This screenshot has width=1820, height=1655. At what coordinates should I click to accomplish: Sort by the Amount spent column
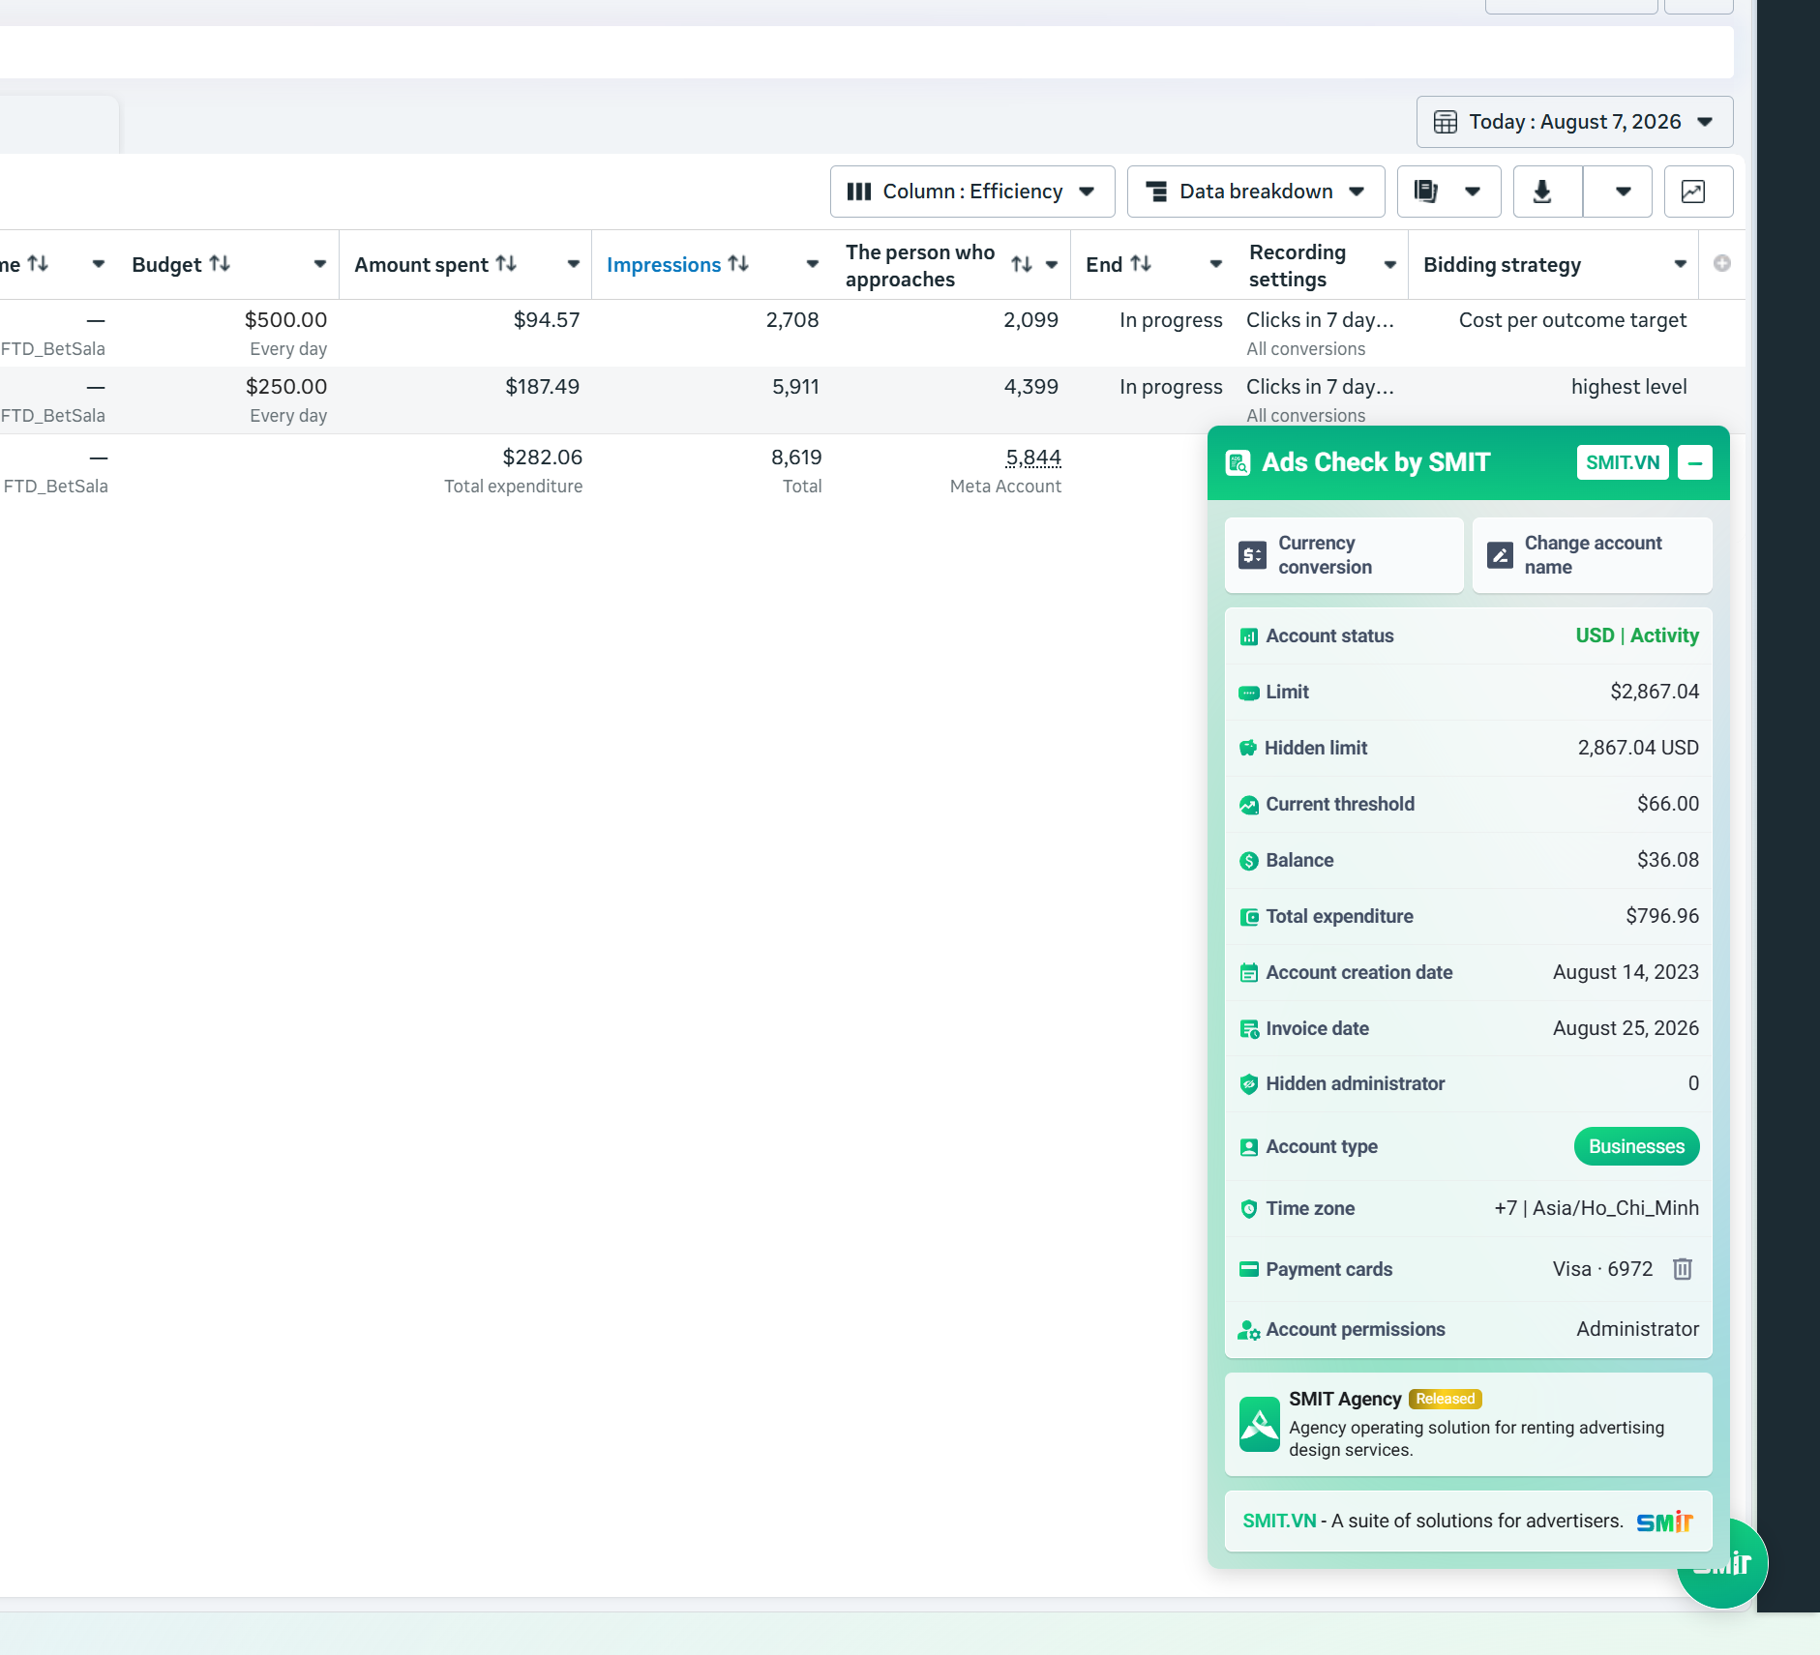(435, 264)
